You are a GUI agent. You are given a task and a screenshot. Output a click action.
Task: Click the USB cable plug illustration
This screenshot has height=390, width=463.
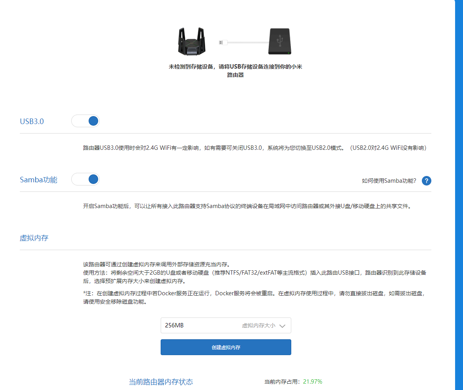click(223, 42)
